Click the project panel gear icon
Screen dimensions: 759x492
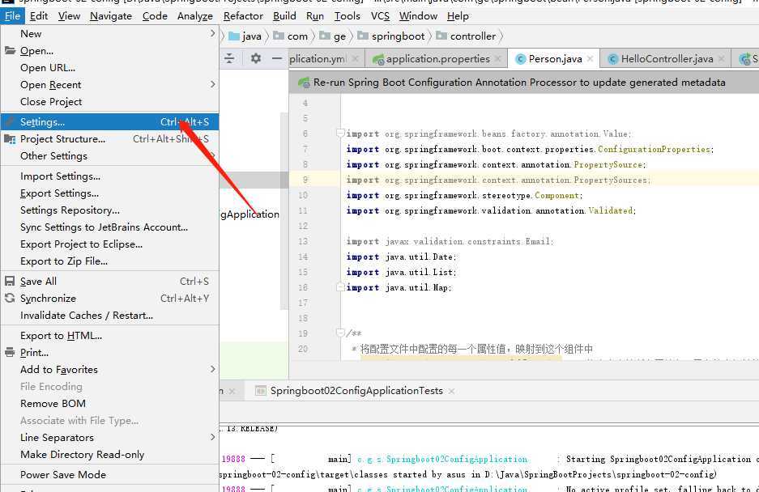pyautogui.click(x=256, y=58)
